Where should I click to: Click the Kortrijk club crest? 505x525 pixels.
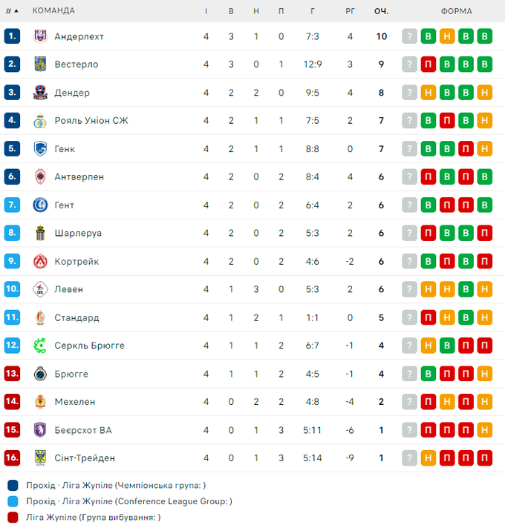point(40,262)
